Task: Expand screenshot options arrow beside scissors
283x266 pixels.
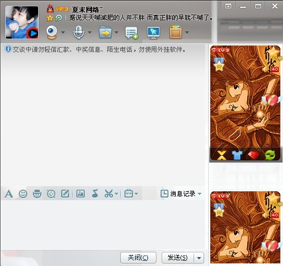Action: (116, 194)
